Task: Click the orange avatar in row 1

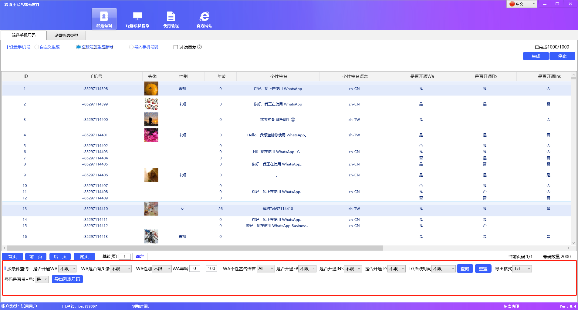Action: click(x=151, y=89)
